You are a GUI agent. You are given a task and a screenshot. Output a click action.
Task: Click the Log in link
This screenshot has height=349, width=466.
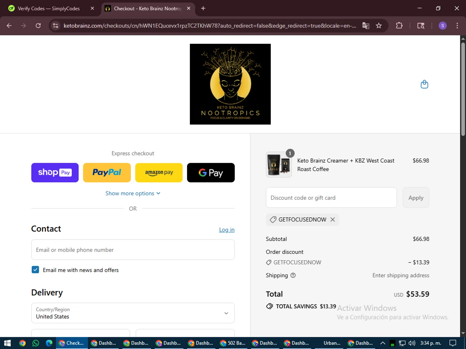[227, 230]
